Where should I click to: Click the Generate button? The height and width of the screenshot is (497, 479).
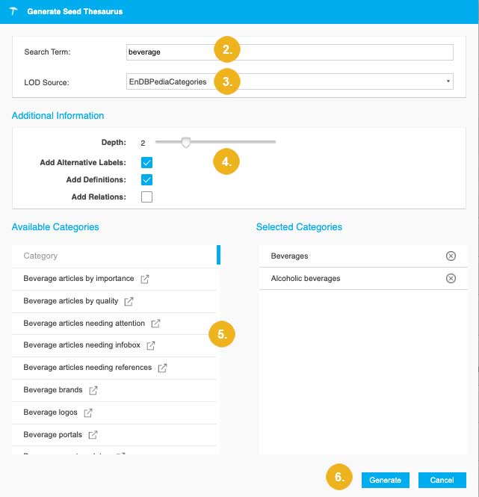click(386, 480)
